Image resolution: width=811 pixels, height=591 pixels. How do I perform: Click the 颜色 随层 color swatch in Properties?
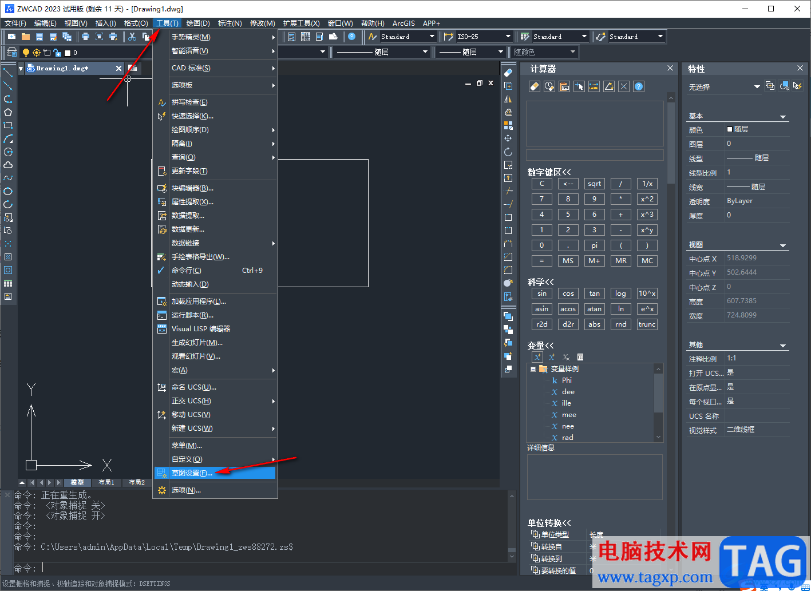[x=730, y=129]
